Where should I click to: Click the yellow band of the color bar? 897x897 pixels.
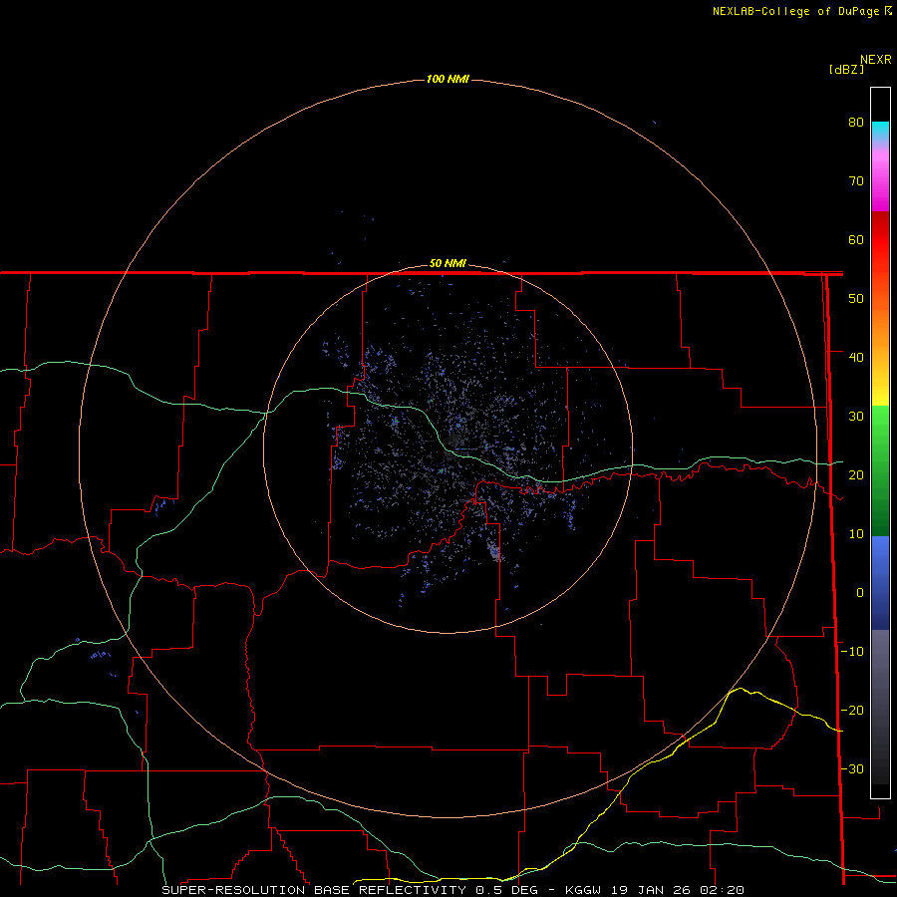880,395
